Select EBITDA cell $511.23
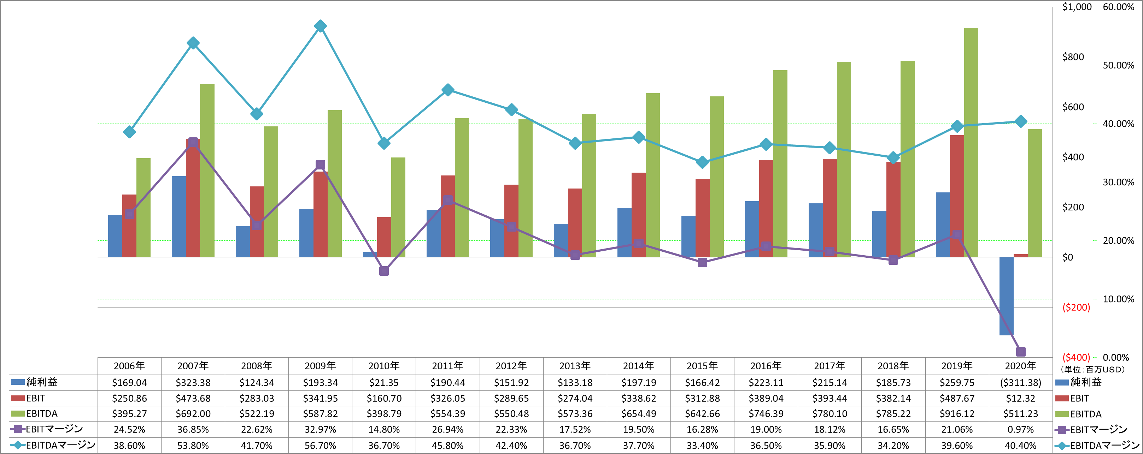Image resolution: width=1143 pixels, height=454 pixels. (1020, 414)
